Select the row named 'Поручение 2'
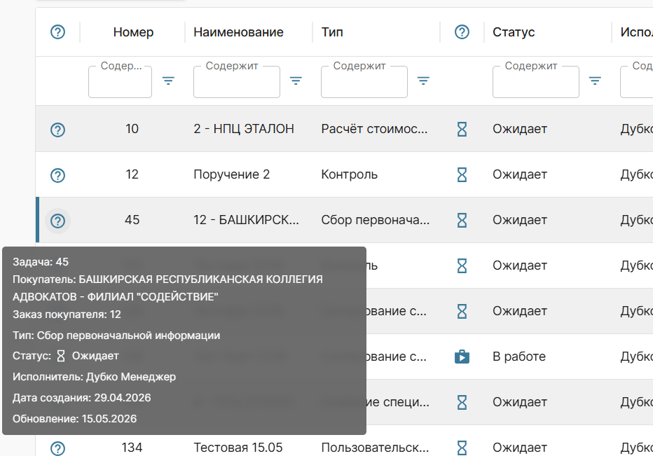Screen dimensions: 653x456 coord(344,174)
